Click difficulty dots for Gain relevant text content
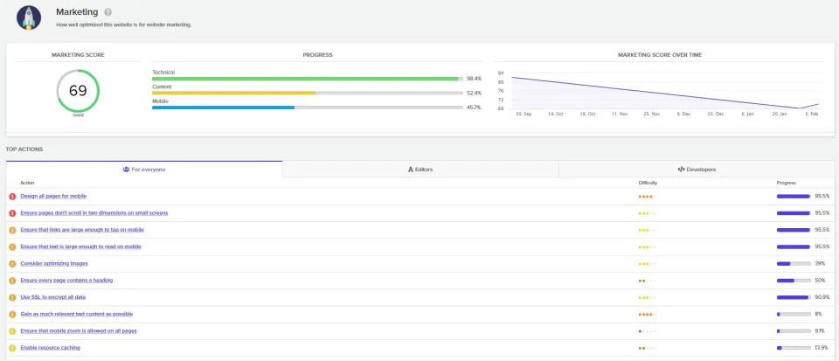This screenshot has height=361, width=839. pyautogui.click(x=647, y=315)
